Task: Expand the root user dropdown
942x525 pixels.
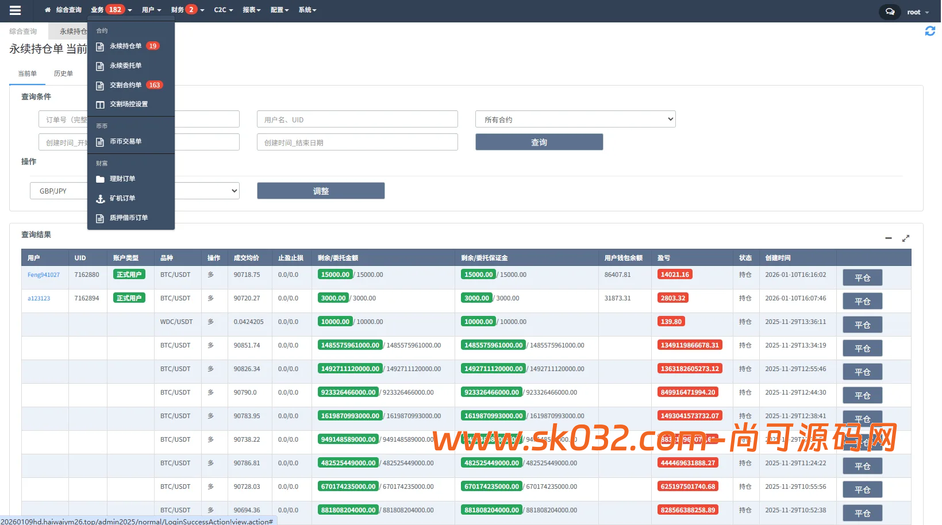Action: [918, 12]
